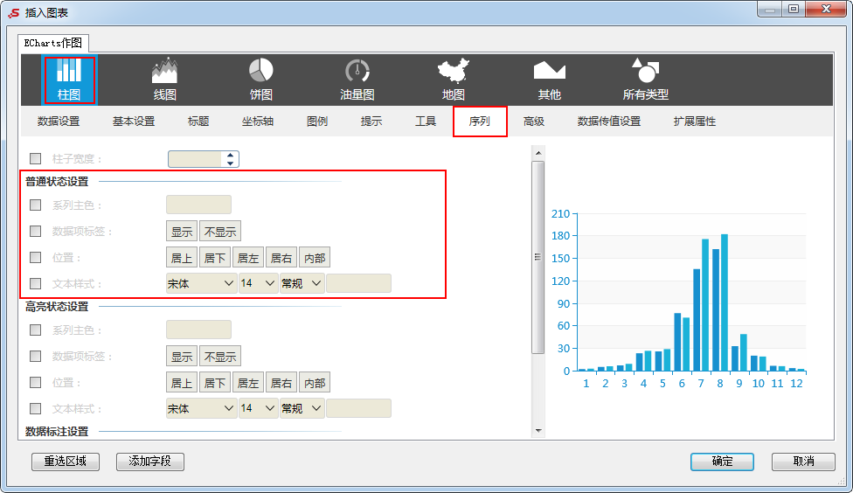Enable 文本样式 checkbox under 普通状态设置
The width and height of the screenshot is (853, 493).
click(35, 283)
